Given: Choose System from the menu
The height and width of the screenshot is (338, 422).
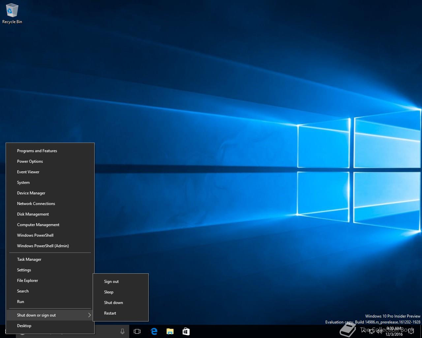Looking at the screenshot, I should click(50, 183).
